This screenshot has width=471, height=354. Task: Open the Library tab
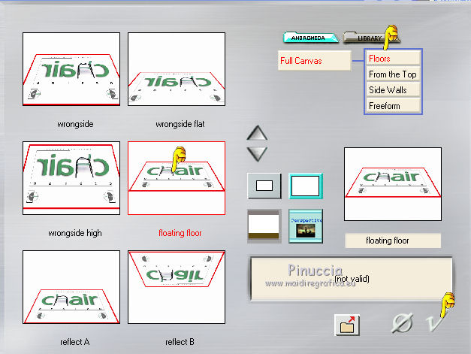[x=370, y=38]
